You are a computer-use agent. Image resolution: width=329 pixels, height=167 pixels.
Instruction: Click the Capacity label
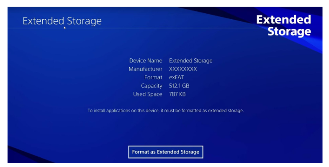[152, 86]
